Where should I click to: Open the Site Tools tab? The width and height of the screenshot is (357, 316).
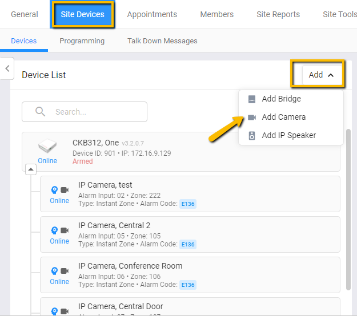click(340, 14)
